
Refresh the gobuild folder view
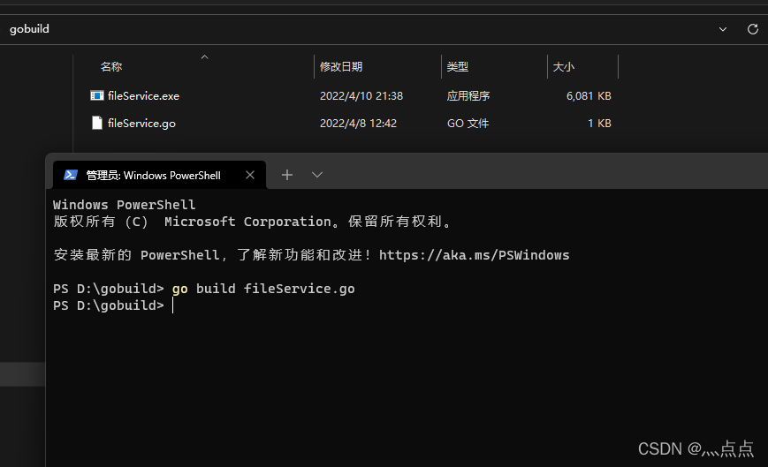tap(753, 29)
